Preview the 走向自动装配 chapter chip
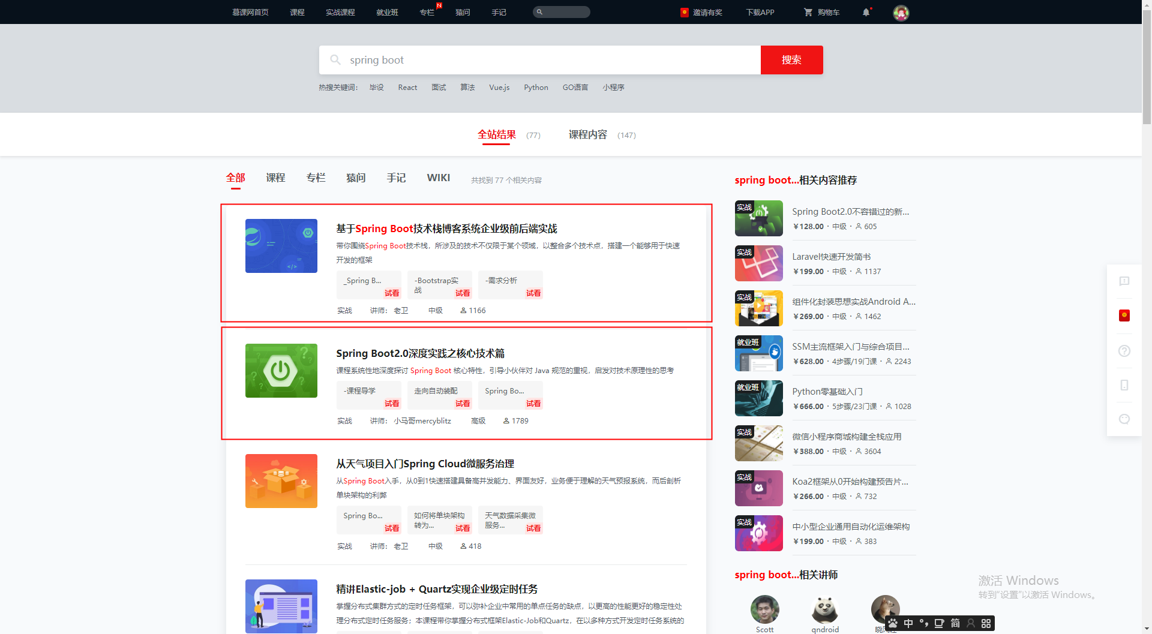This screenshot has height=634, width=1152. pos(440,395)
